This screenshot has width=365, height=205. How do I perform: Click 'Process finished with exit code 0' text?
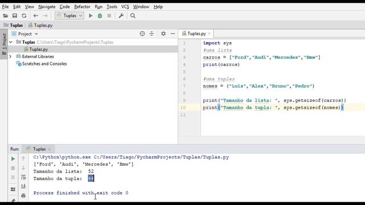[81, 193]
